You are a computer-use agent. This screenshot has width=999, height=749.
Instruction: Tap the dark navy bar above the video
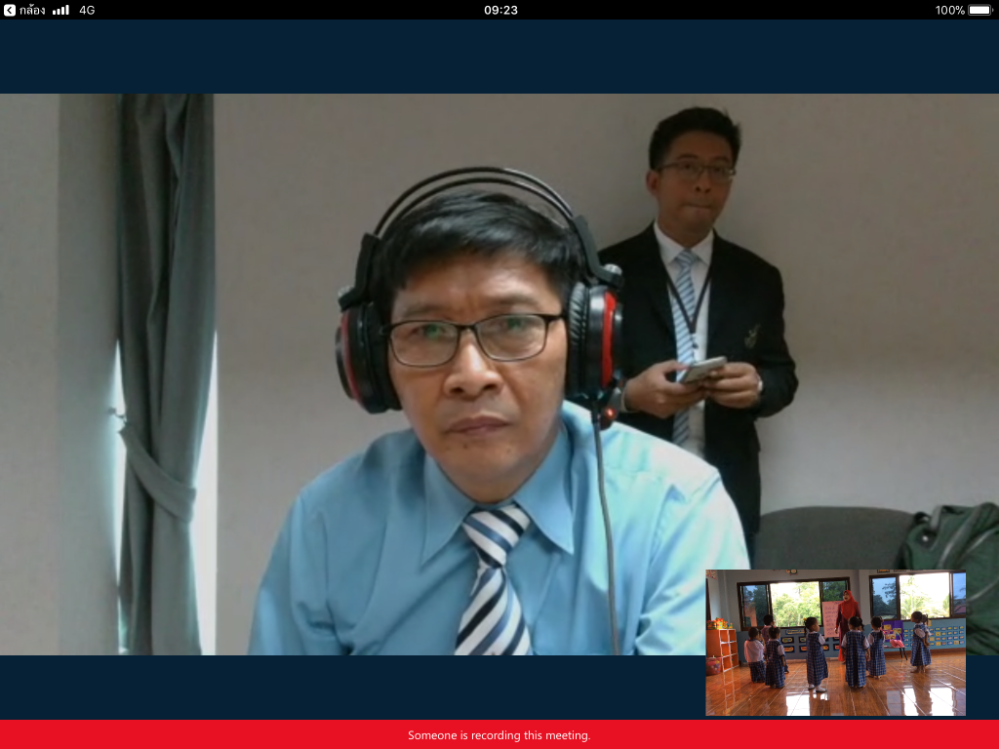click(x=499, y=57)
